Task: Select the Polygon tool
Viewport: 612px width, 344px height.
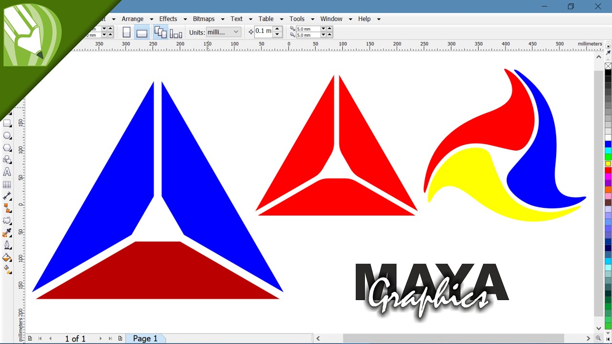Action: [x=7, y=148]
